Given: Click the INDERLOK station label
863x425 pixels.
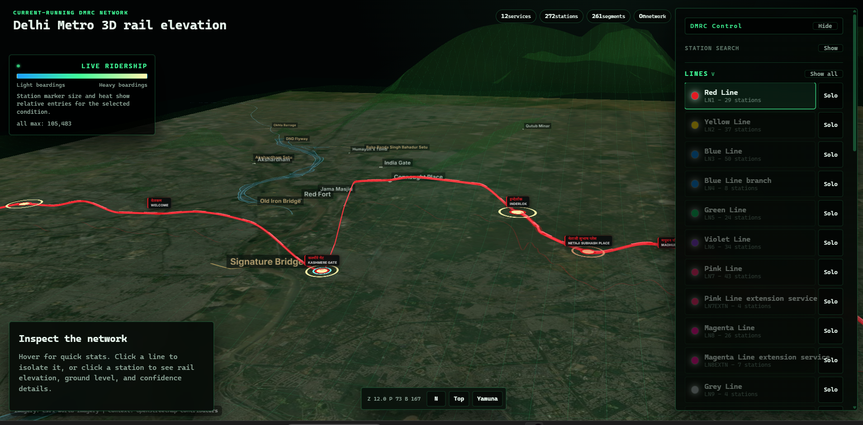Looking at the screenshot, I should (x=518, y=202).
